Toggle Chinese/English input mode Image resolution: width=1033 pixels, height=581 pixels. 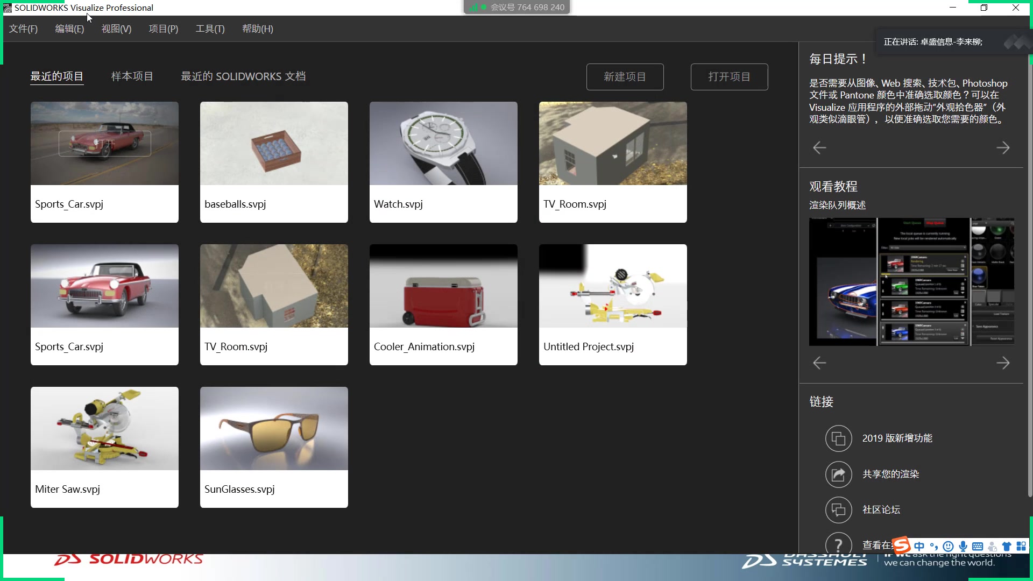pyautogui.click(x=919, y=545)
